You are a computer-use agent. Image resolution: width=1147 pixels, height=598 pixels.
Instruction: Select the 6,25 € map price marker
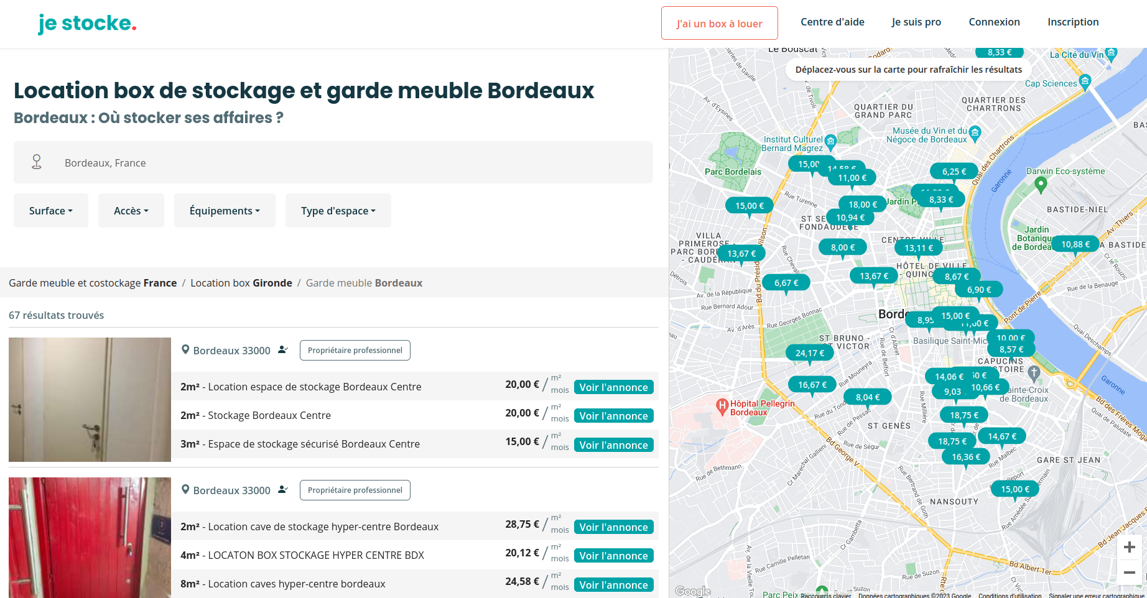(954, 172)
